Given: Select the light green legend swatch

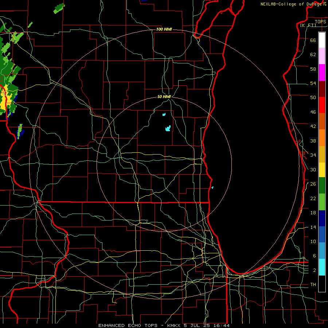Looking at the screenshot, I should click(322, 202).
